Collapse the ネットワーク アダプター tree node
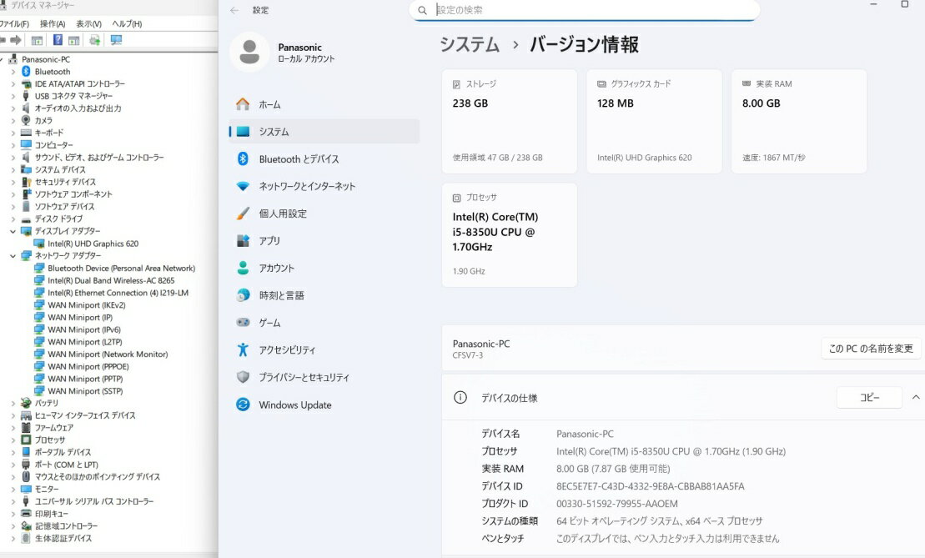 [13, 256]
